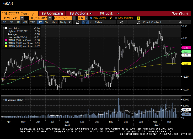Select the 5Y range tab
Viewport: 193px width, 139px height.
click(x=47, y=22)
